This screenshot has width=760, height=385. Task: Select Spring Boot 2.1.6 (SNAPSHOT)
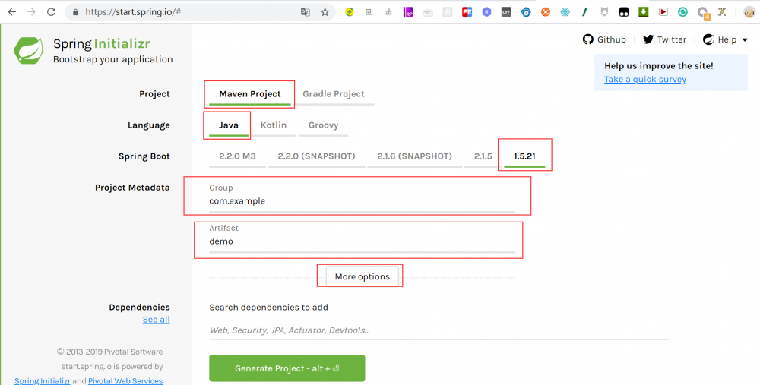pos(414,156)
